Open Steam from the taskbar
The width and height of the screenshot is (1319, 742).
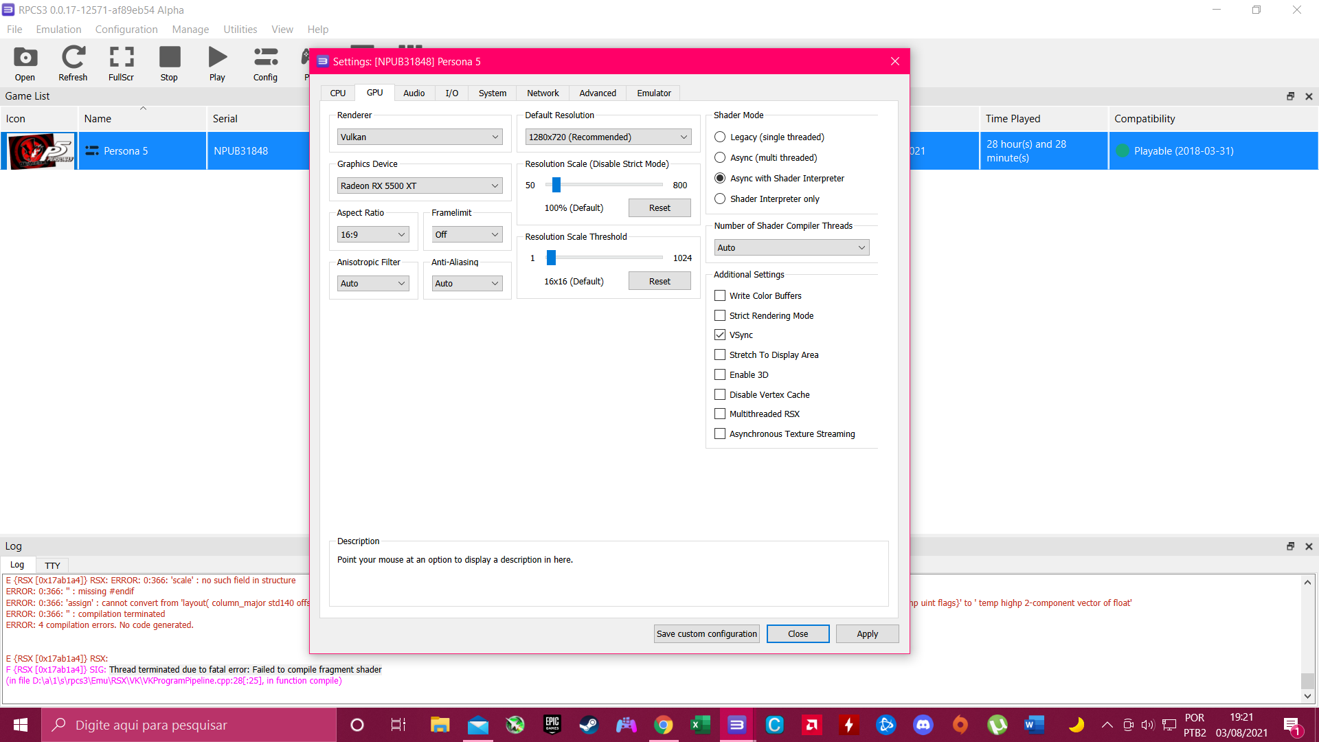pos(589,725)
